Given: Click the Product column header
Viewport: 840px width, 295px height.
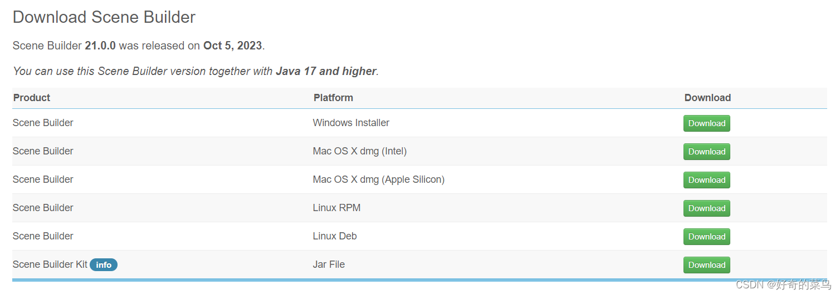Looking at the screenshot, I should pos(32,98).
